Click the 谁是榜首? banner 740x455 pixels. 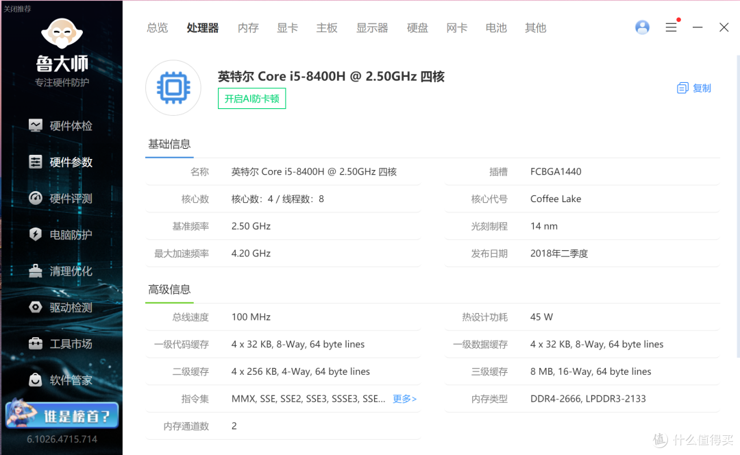click(x=62, y=415)
